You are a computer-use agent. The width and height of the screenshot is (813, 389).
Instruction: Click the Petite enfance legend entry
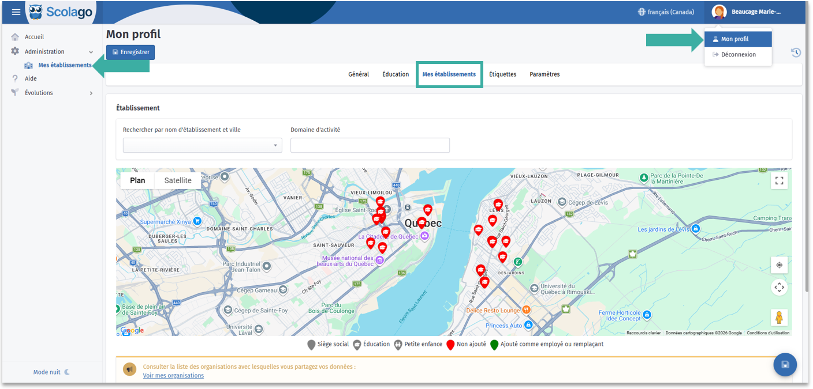point(418,345)
